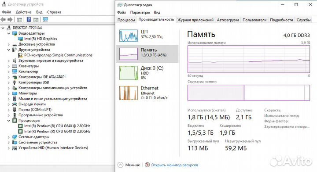Image resolution: width=317 pixels, height=172 pixels.
Task: Click the Другие устройства unknown-device icon
Action: click(x=15, y=50)
